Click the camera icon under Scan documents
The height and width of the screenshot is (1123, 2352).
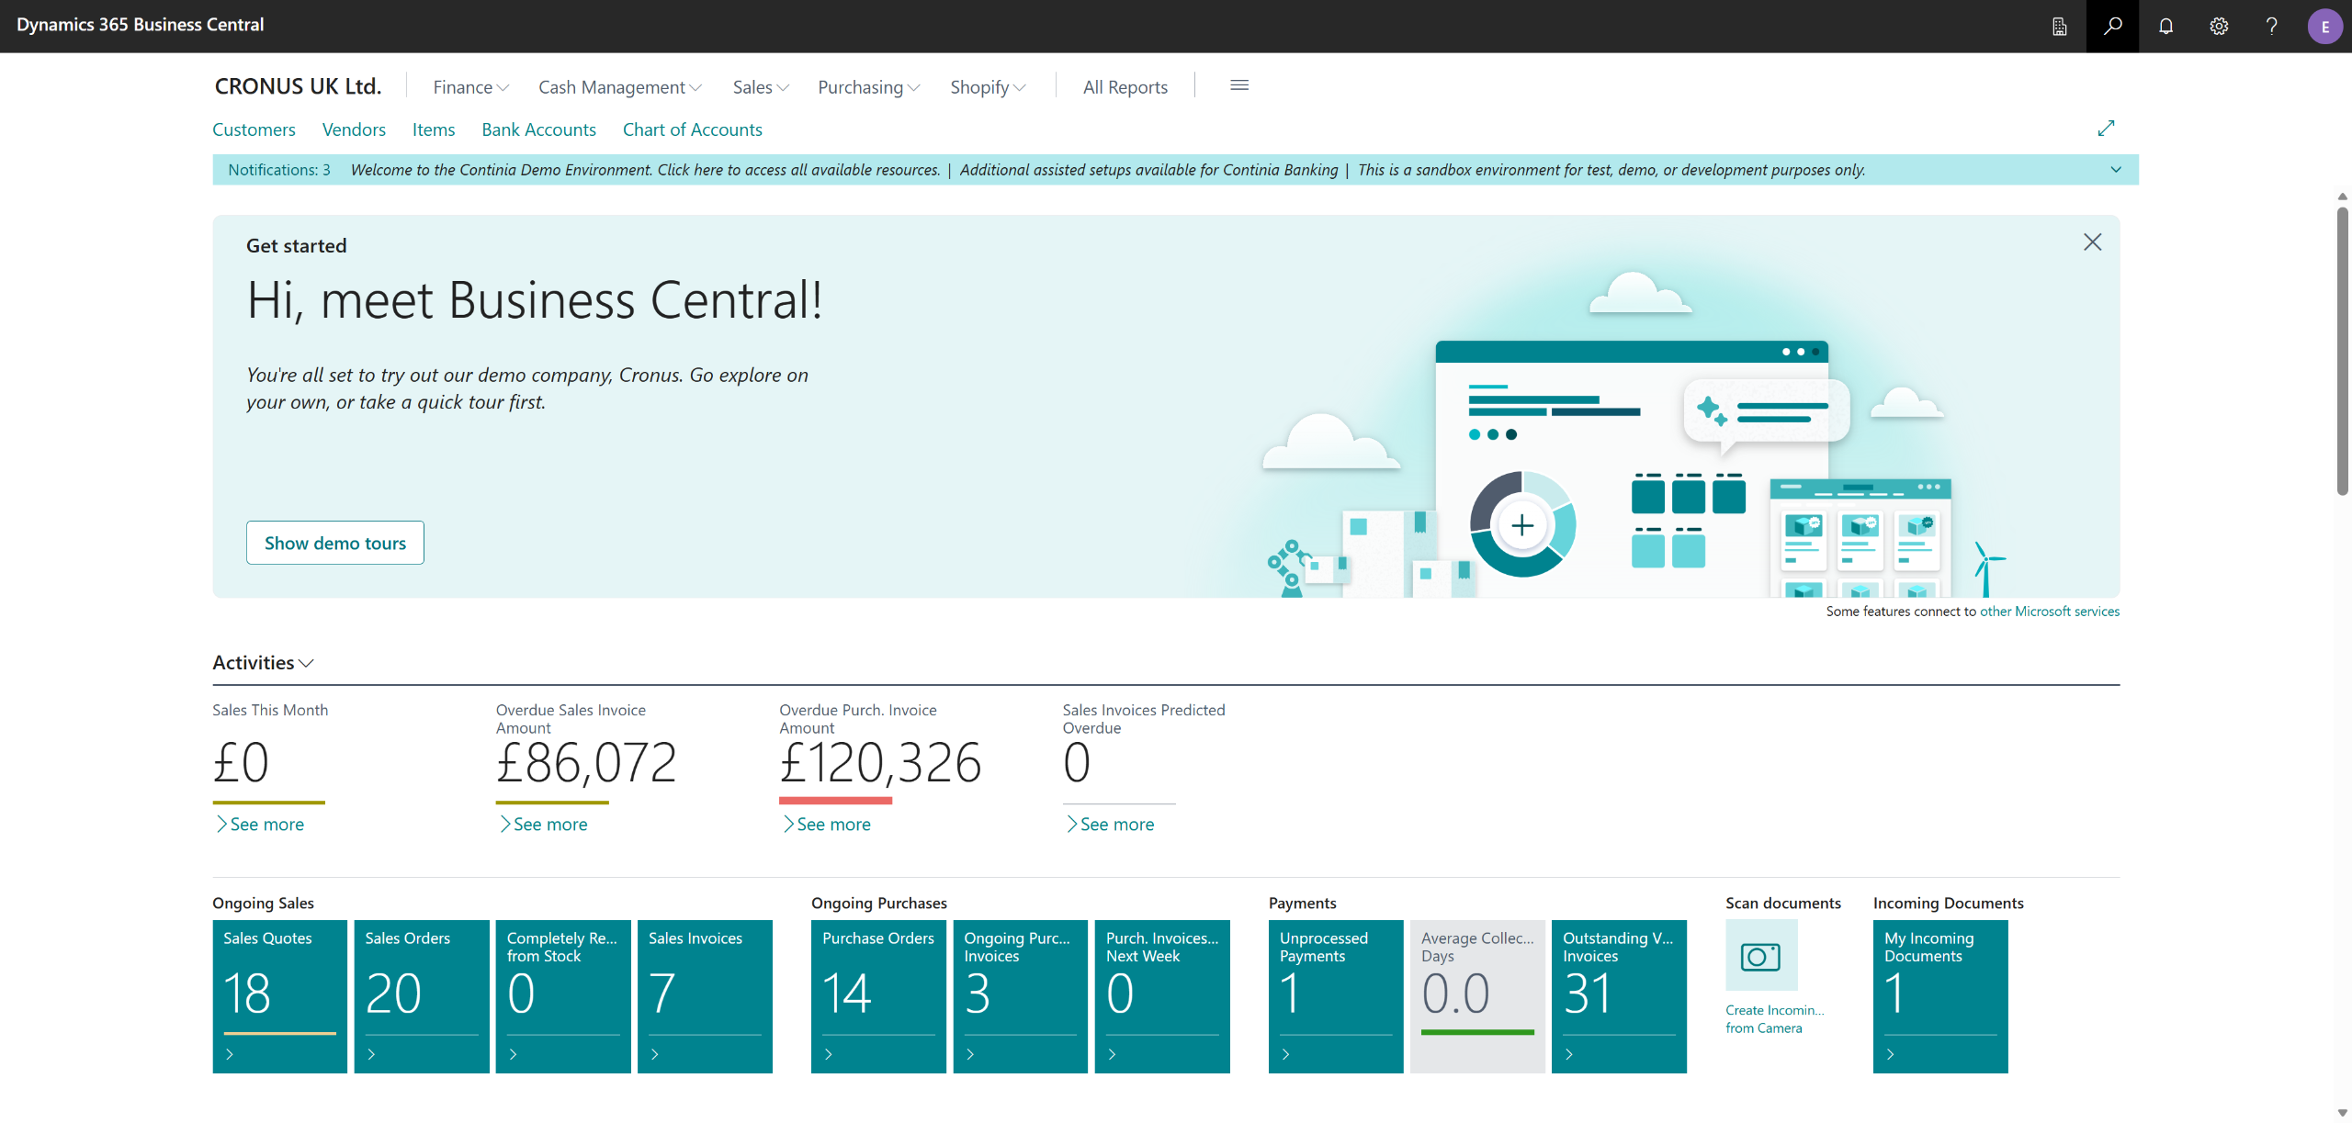click(x=1761, y=956)
